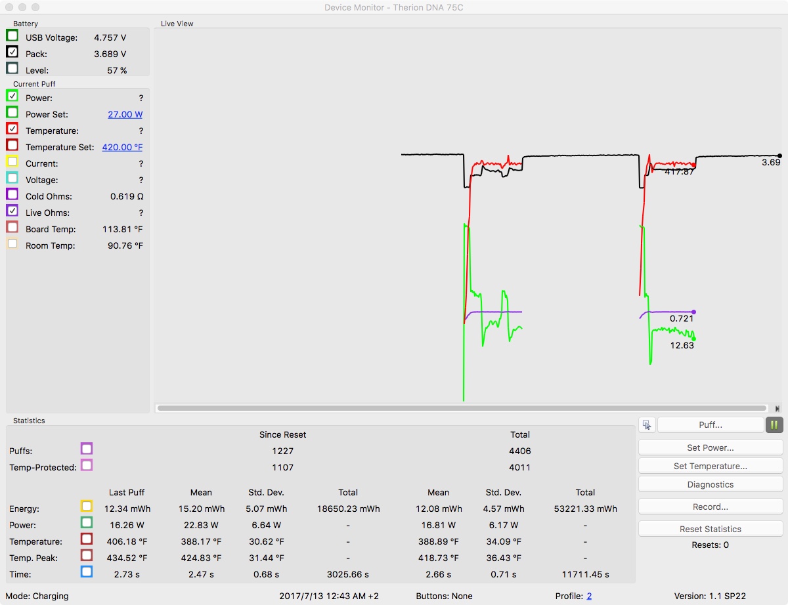788x605 pixels.
Task: Enable the USB Voltage checkbox
Action: tap(12, 35)
